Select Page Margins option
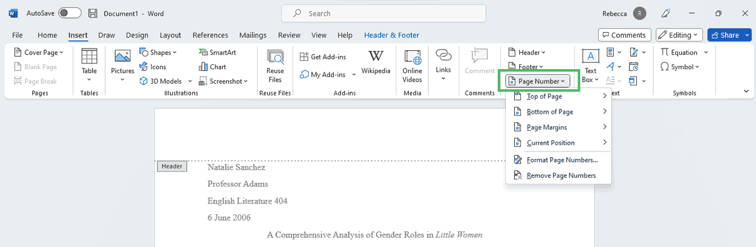This screenshot has width=756, height=247. click(558, 127)
